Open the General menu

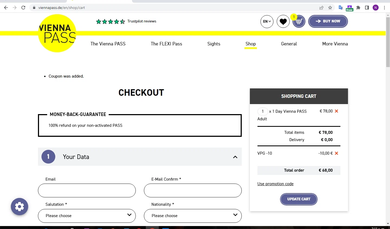[x=289, y=44]
